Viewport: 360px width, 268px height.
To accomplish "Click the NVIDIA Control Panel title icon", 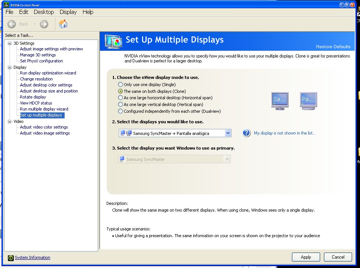I will (x=6, y=5).
